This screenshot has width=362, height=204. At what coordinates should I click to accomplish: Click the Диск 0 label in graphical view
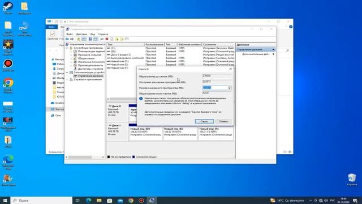tap(116, 106)
